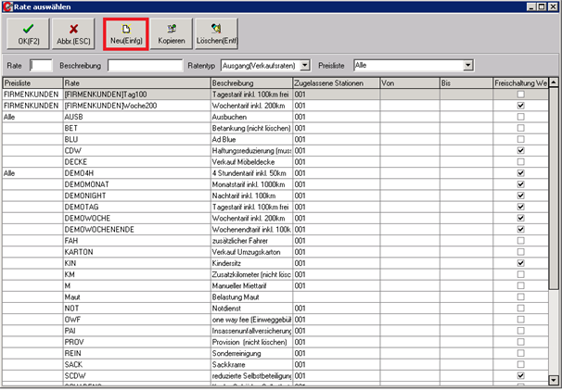Click the Kopieren copy button
Viewport: 562px width, 391px height.
[x=171, y=33]
